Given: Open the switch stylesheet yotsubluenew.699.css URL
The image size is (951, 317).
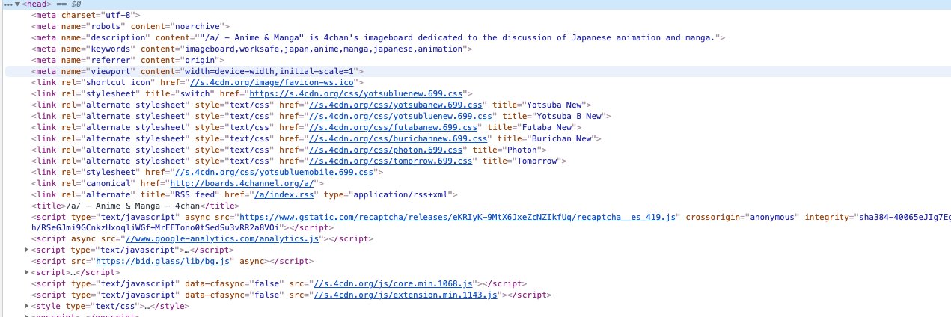Looking at the screenshot, I should click(355, 93).
